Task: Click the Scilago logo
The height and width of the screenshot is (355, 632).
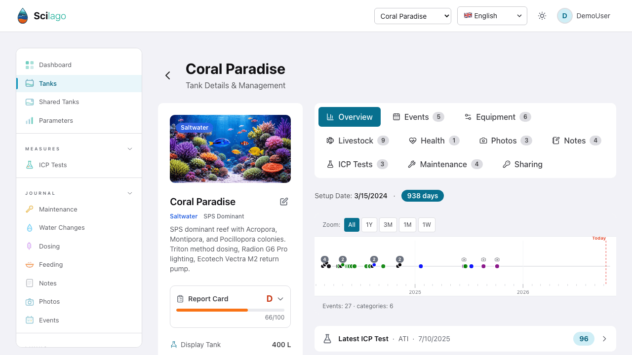Action: [x=41, y=16]
